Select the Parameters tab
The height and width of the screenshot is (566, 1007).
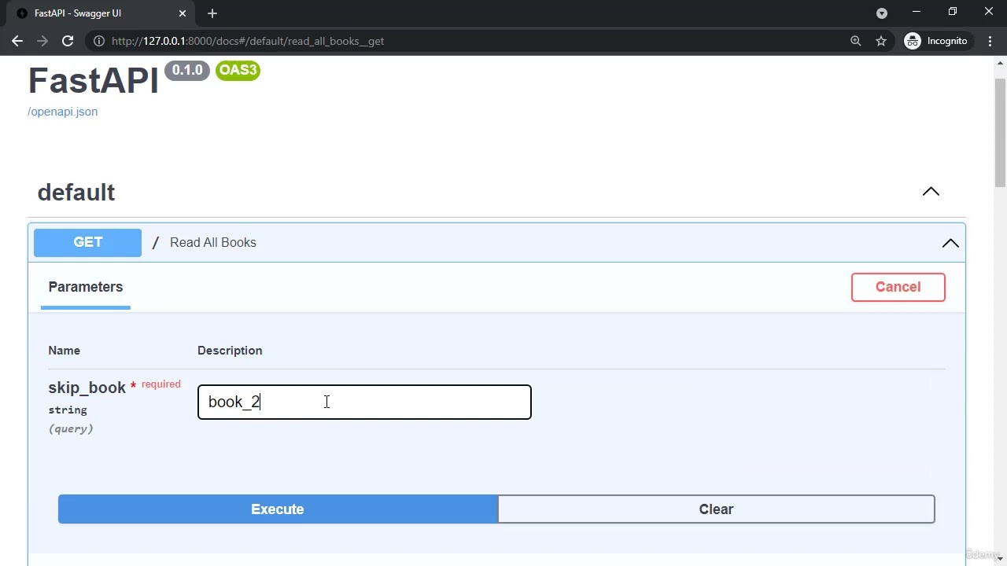[x=86, y=287]
